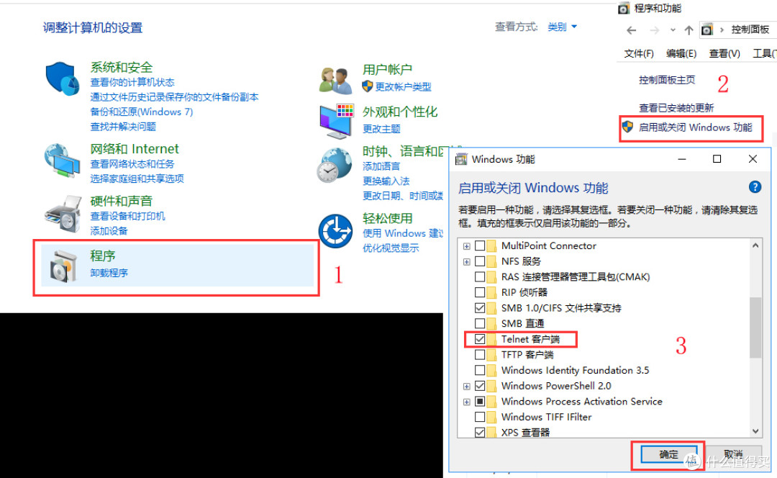Open Network and Internet globe icon

(x=63, y=161)
